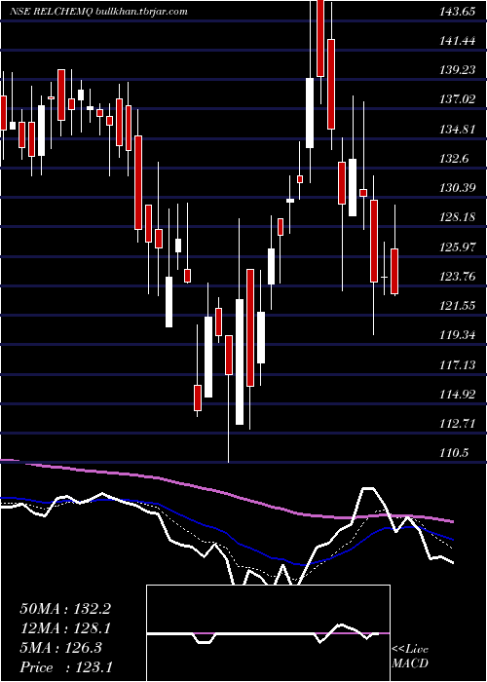Click the 5MA : 126.3 readout

click(60, 647)
